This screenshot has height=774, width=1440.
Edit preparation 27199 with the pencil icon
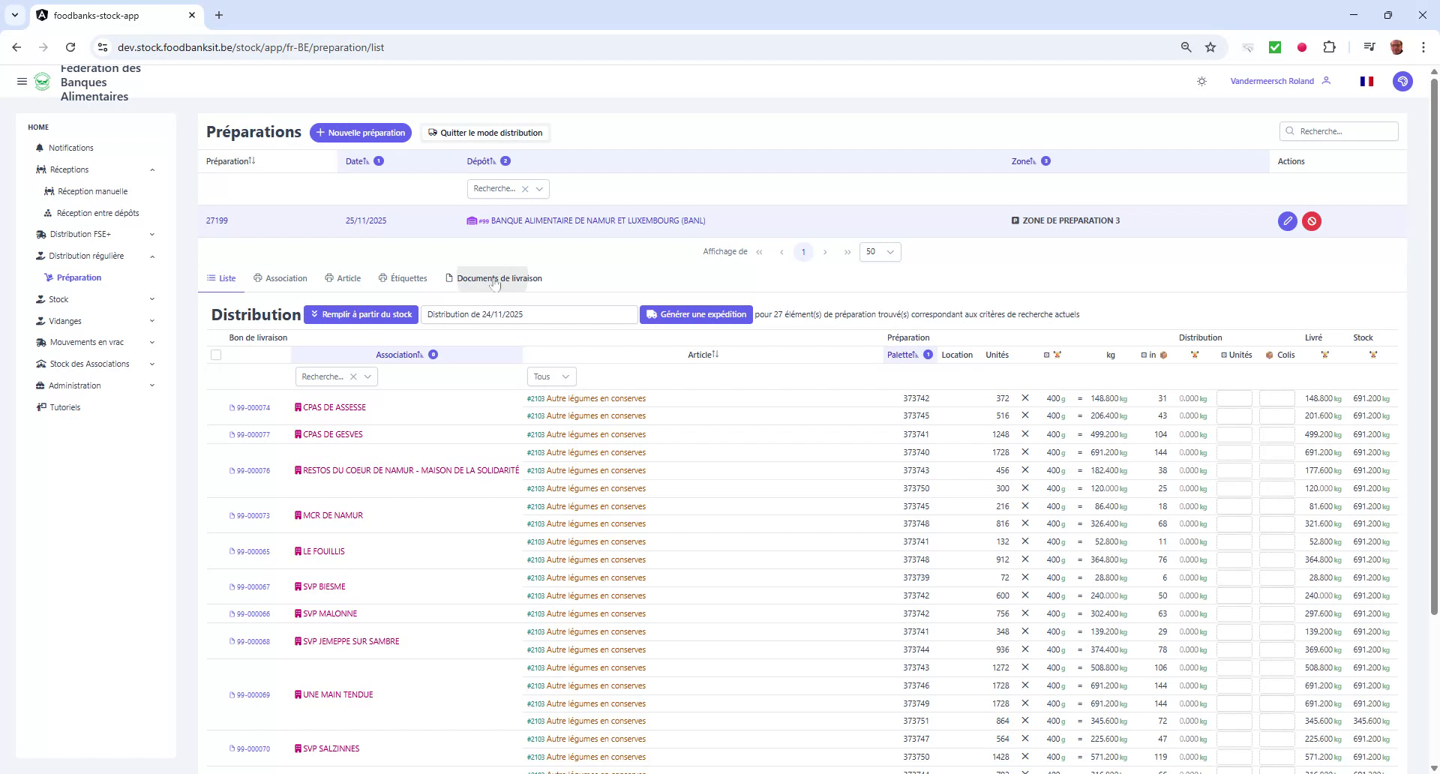1287,220
